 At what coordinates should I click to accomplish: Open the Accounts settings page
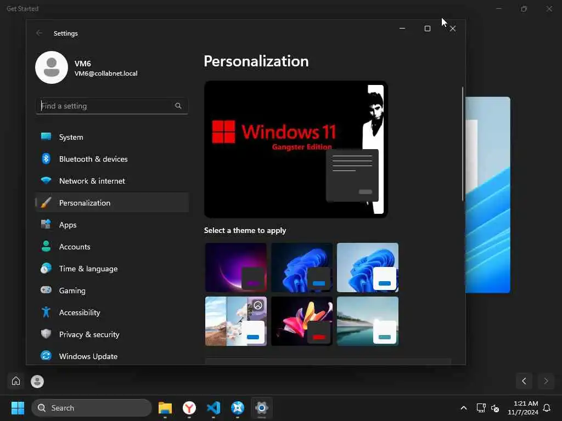click(112, 247)
